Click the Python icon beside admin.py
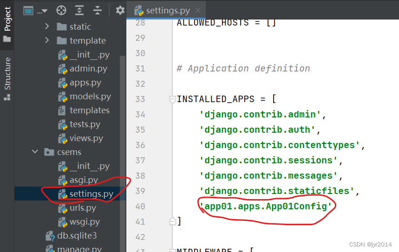Image resolution: width=399 pixels, height=252 pixels. [x=63, y=69]
